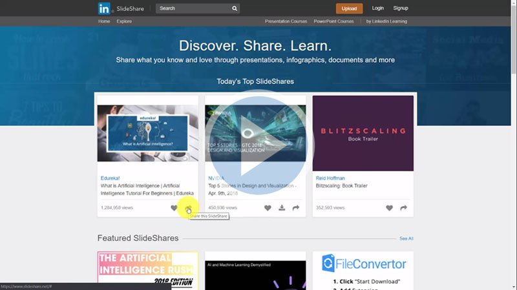
Task: Open the Explore menu item
Action: coord(124,21)
